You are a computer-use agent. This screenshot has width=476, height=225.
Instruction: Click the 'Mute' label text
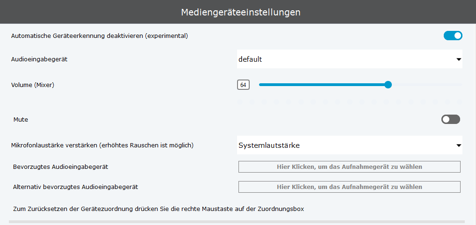point(21,120)
